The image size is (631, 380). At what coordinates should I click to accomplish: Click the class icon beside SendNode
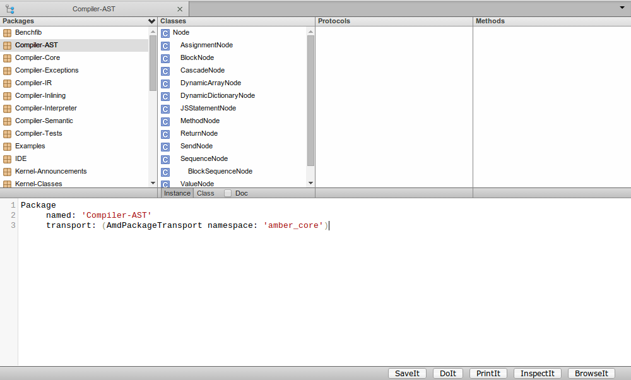tap(165, 146)
